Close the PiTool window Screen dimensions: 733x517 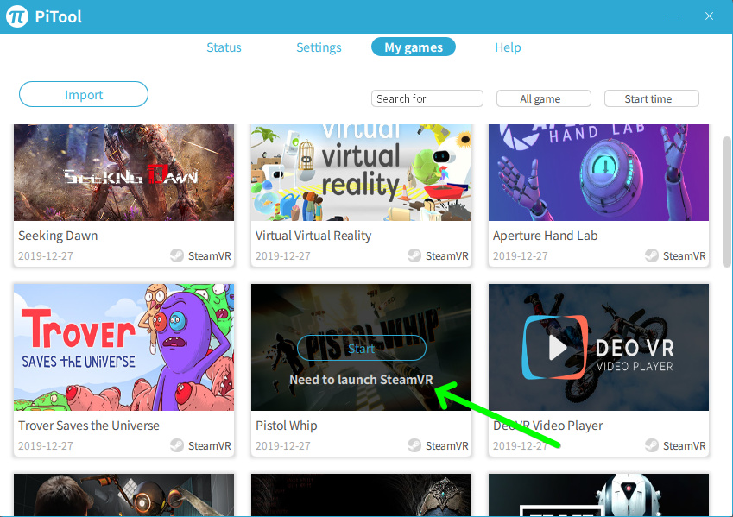(709, 16)
